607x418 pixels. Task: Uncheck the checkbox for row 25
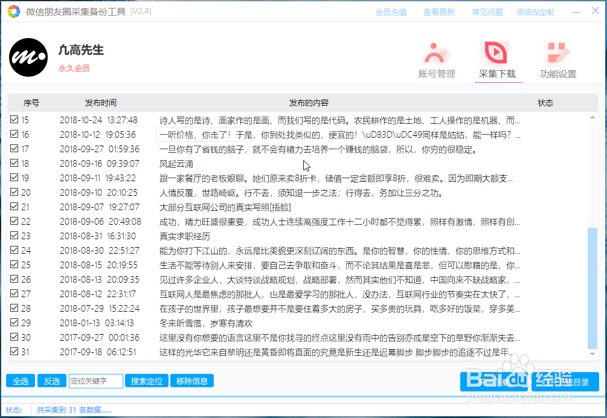pos(14,265)
